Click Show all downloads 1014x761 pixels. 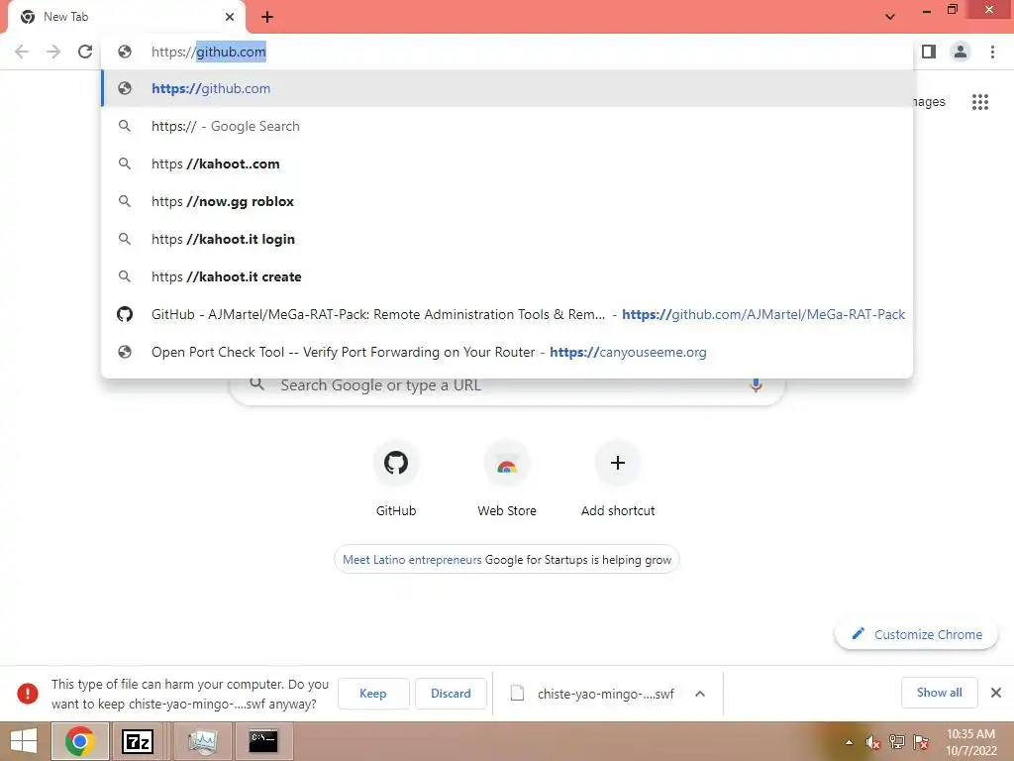(x=939, y=693)
